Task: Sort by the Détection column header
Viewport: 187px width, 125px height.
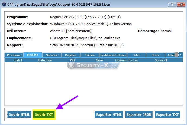Action: coord(45,60)
